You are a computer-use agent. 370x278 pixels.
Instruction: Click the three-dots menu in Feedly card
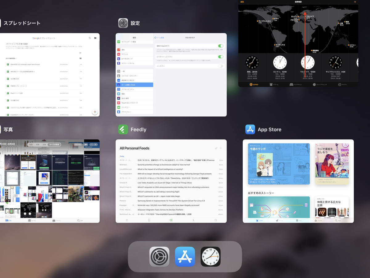tap(220, 148)
